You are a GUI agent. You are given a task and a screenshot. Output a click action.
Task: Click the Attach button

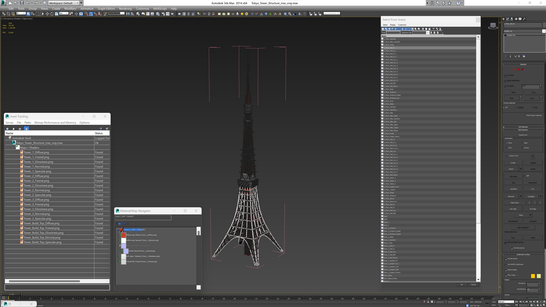(511, 169)
